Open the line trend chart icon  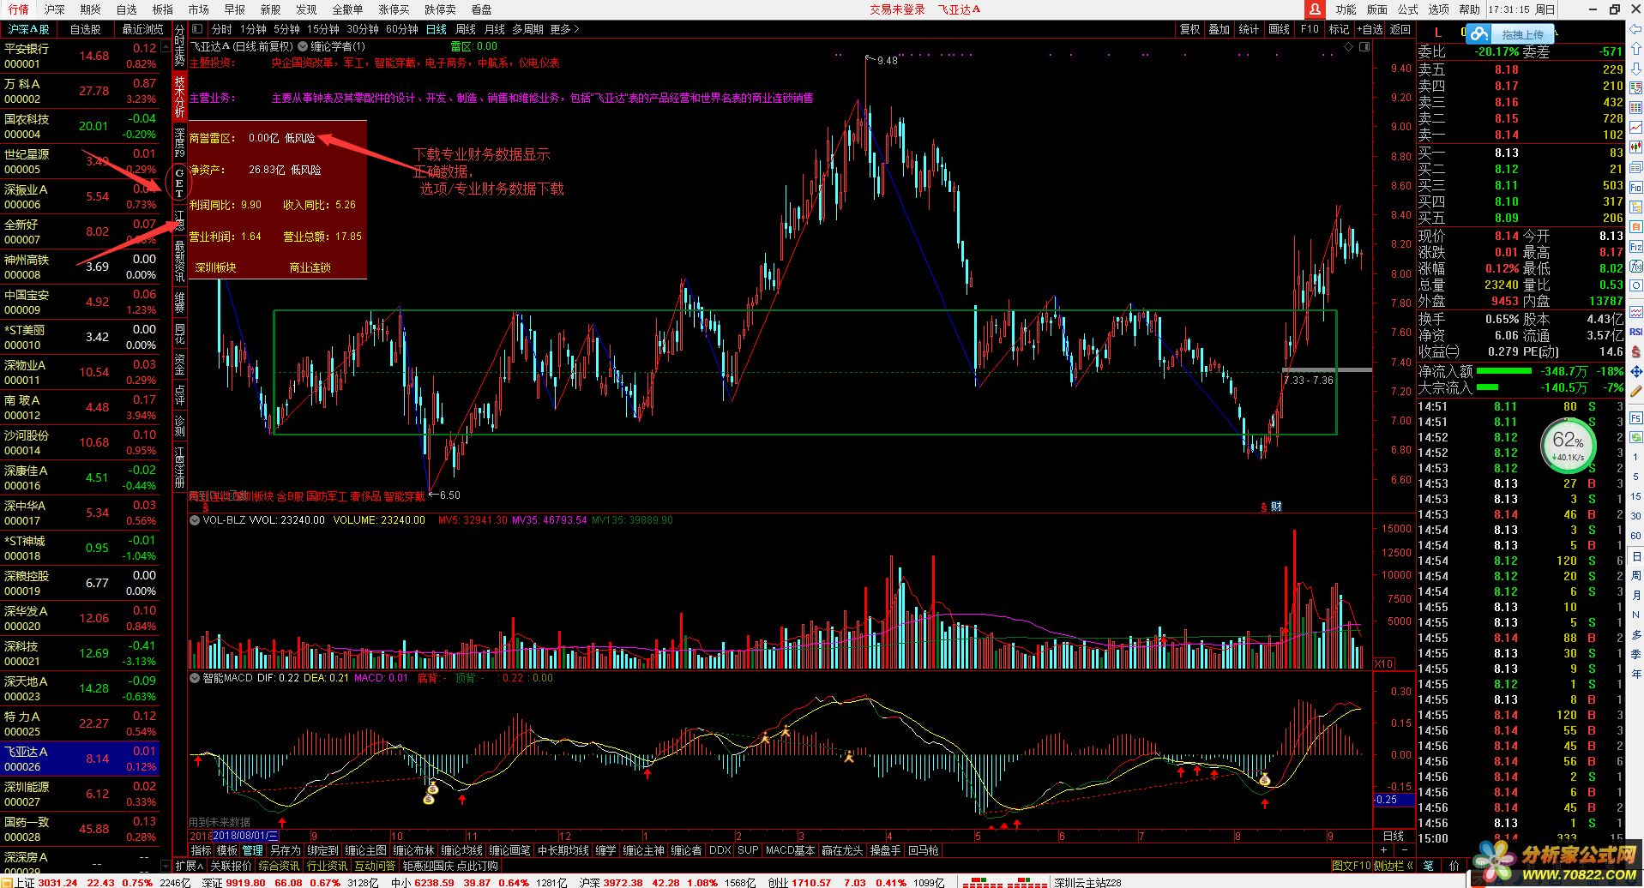pyautogui.click(x=1635, y=126)
